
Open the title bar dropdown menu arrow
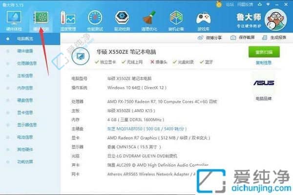pos(268,4)
